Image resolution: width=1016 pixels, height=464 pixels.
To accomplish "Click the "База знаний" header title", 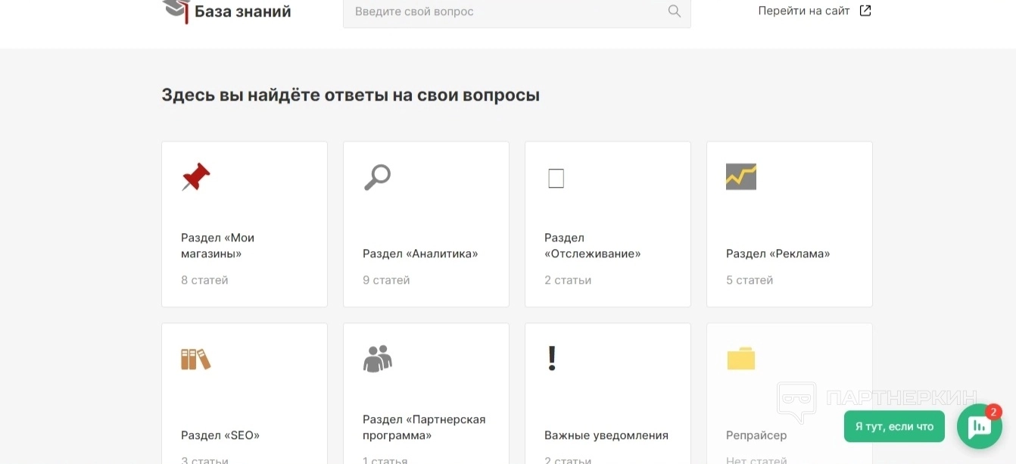I will [x=242, y=11].
